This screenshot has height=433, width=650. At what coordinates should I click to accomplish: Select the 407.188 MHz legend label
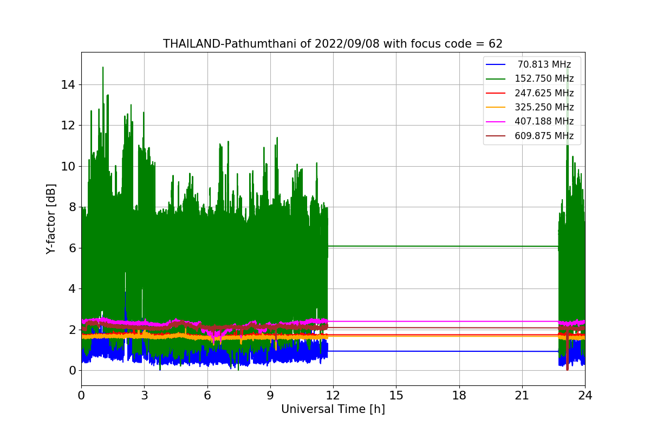(544, 121)
